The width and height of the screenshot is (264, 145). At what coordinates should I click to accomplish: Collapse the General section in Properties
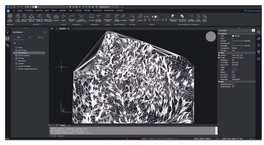click(219, 34)
